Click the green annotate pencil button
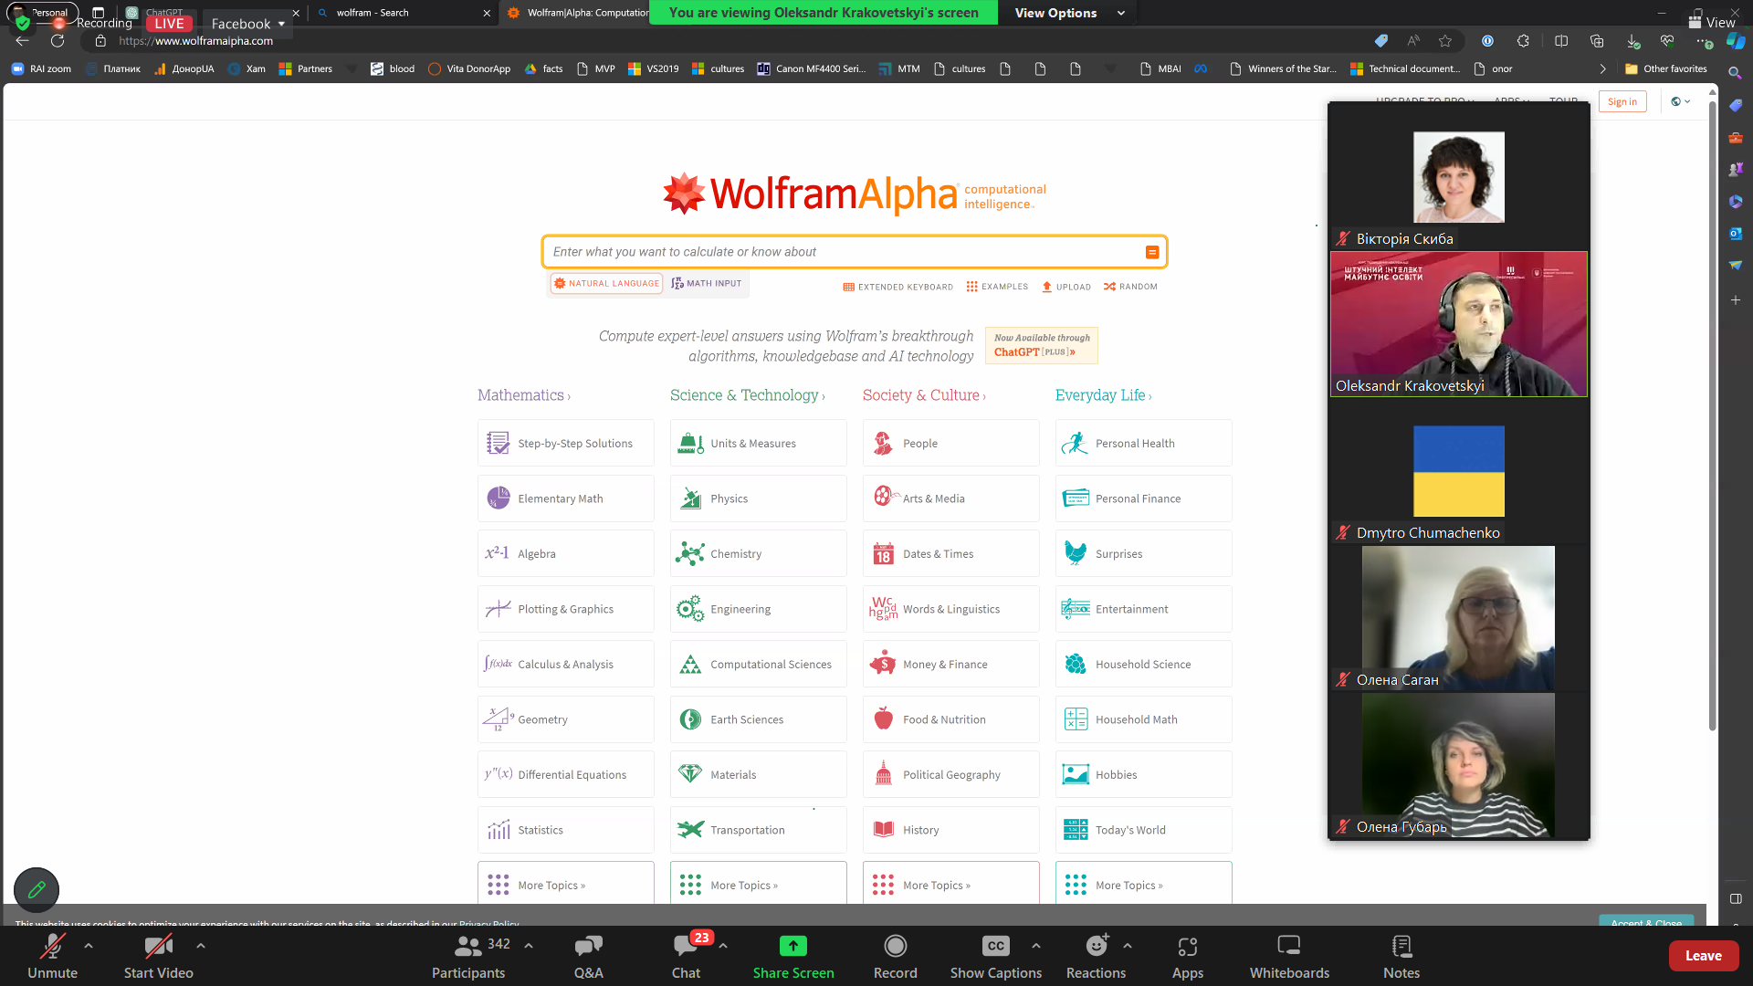The image size is (1753, 986). 37,889
